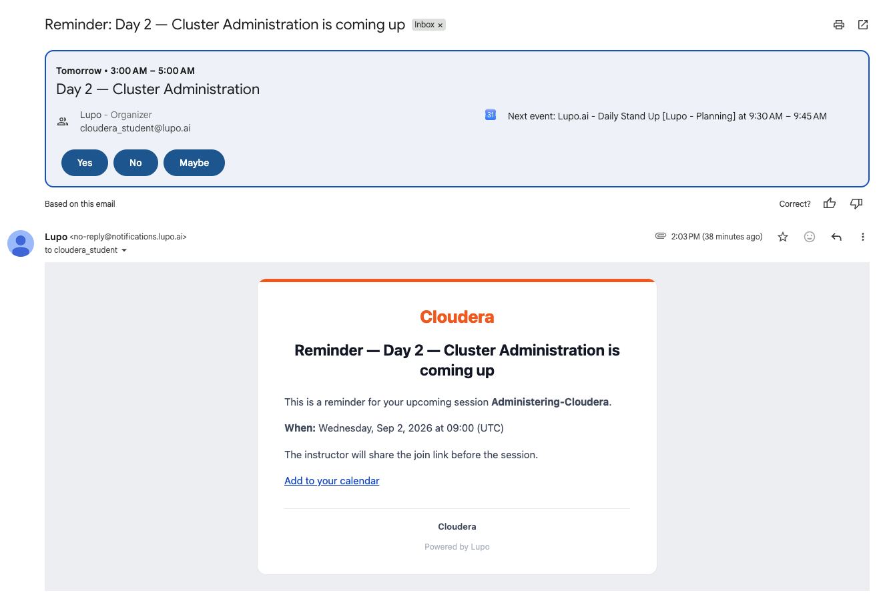This screenshot has width=881, height=601.
Task: Click the email subject heading at top
Action: click(x=225, y=25)
